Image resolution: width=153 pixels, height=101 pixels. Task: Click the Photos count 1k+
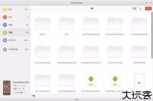pos(27,9)
